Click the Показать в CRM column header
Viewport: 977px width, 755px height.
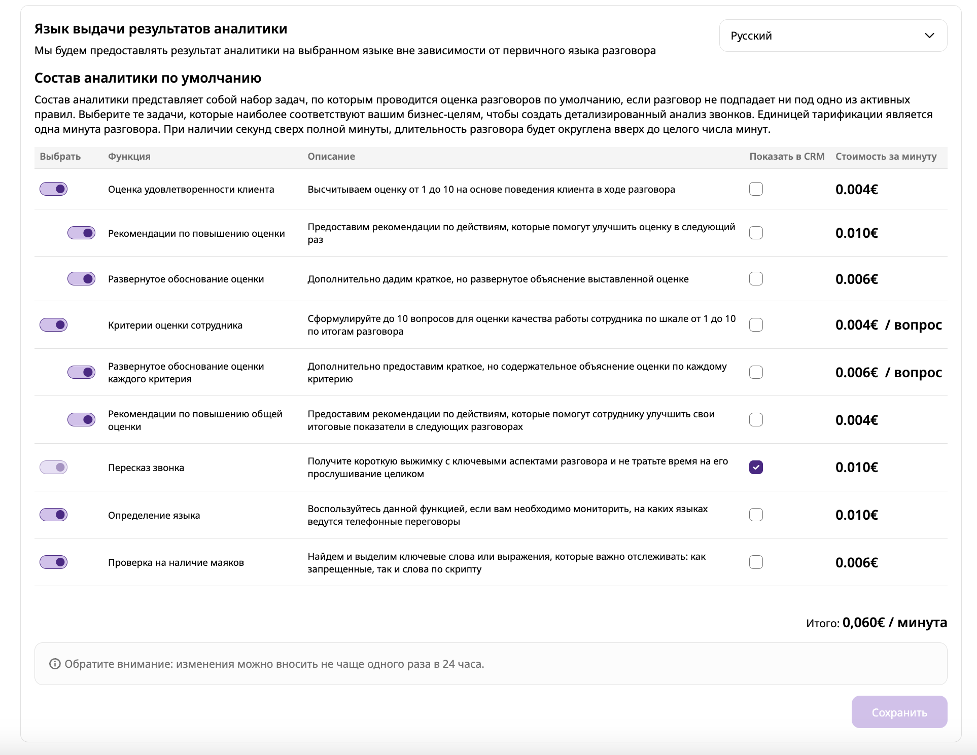[x=787, y=157]
